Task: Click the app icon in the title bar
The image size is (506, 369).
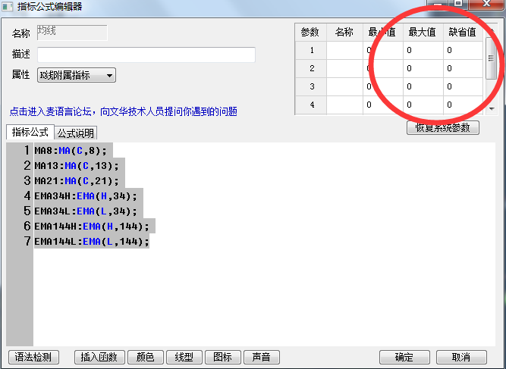Action: [x=8, y=7]
